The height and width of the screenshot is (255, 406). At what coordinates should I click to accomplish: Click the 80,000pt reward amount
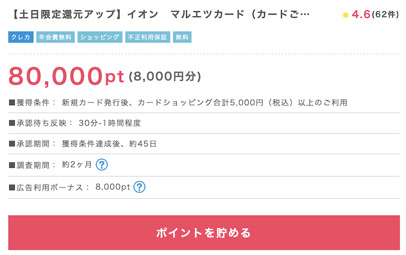[x=66, y=76]
